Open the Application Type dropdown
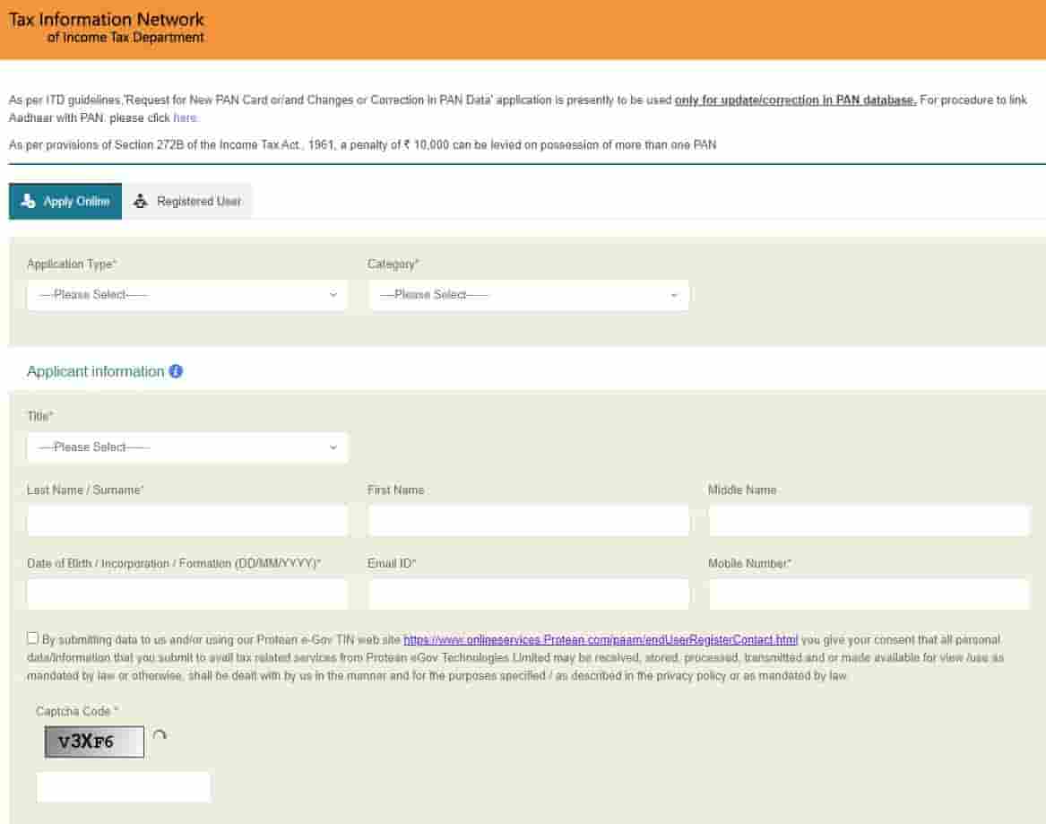The height and width of the screenshot is (824, 1046). (187, 295)
